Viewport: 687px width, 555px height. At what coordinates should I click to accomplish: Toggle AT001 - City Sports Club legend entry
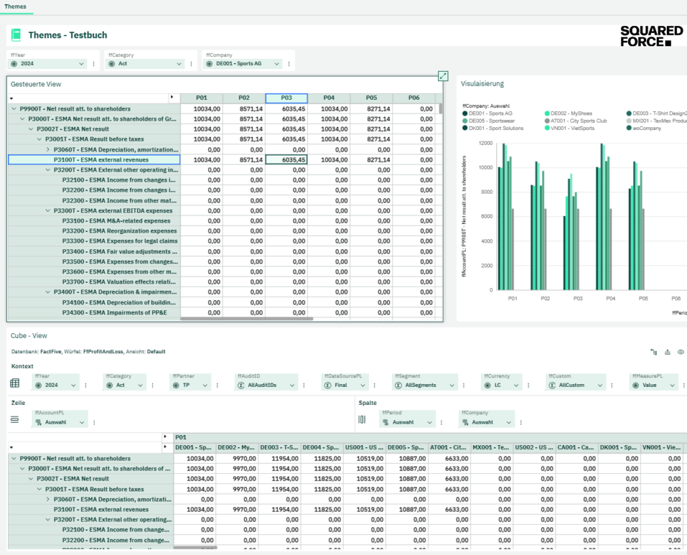(576, 121)
